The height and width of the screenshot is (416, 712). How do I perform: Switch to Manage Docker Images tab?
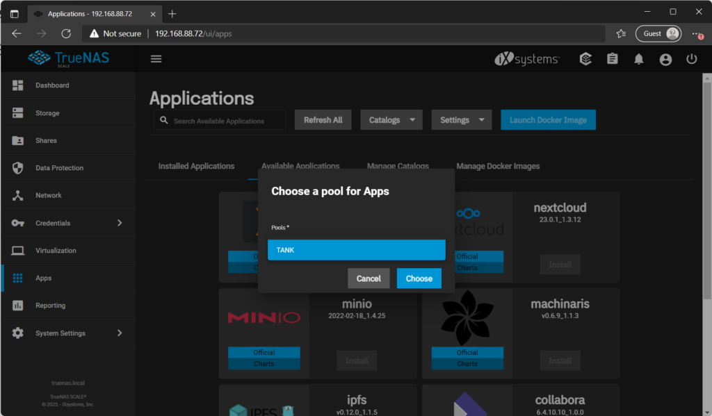(x=498, y=166)
